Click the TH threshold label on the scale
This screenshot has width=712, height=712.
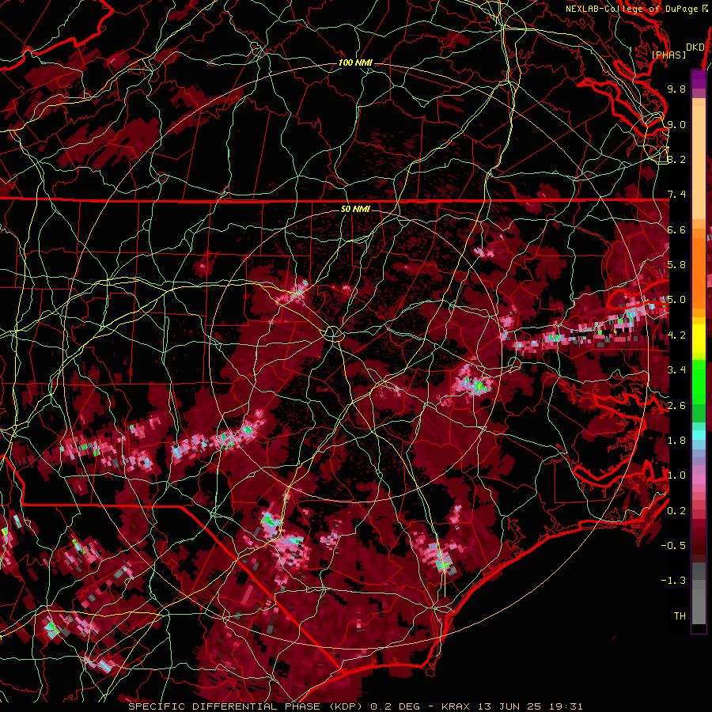[x=680, y=615]
